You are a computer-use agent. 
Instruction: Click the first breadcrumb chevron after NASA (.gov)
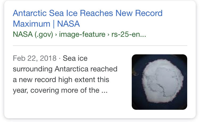point(56,35)
